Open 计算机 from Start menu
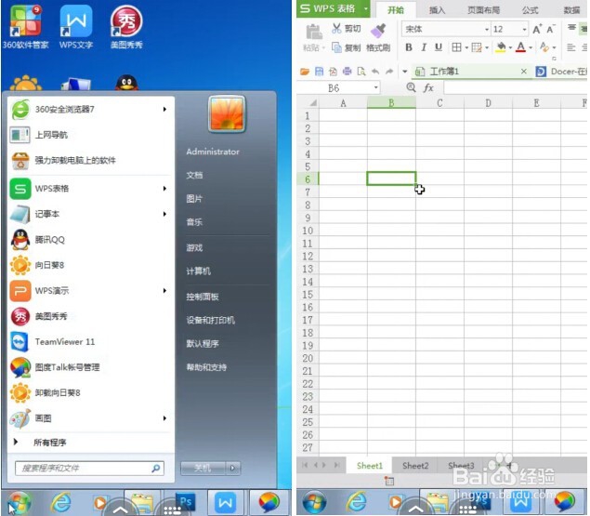 pyautogui.click(x=198, y=271)
